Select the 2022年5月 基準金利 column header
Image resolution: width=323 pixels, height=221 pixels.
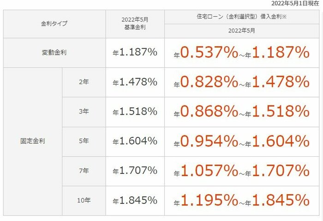point(135,23)
